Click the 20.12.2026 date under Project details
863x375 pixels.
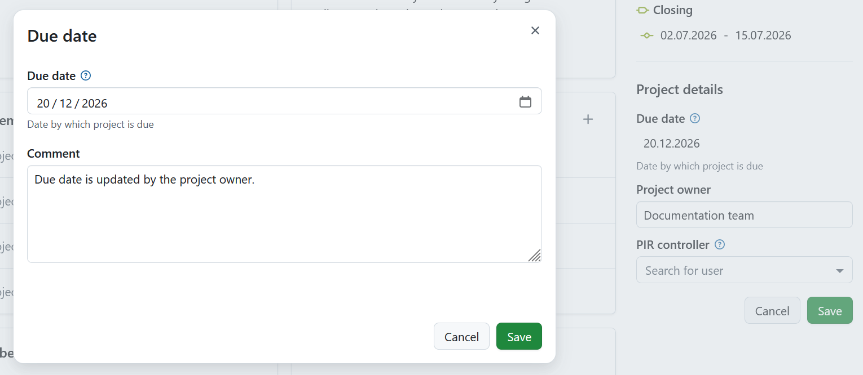tap(671, 143)
